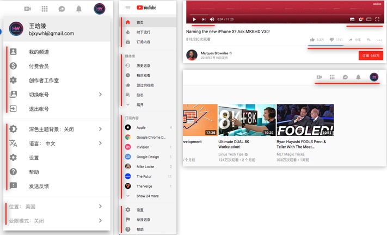The height and width of the screenshot is (235, 387).
Task: Open The Verge channel subscription
Action: (x=149, y=186)
